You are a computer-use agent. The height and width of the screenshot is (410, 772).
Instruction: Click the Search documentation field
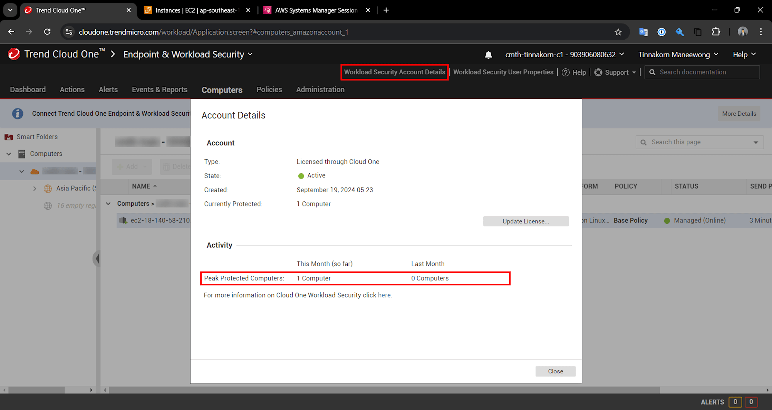coord(702,72)
